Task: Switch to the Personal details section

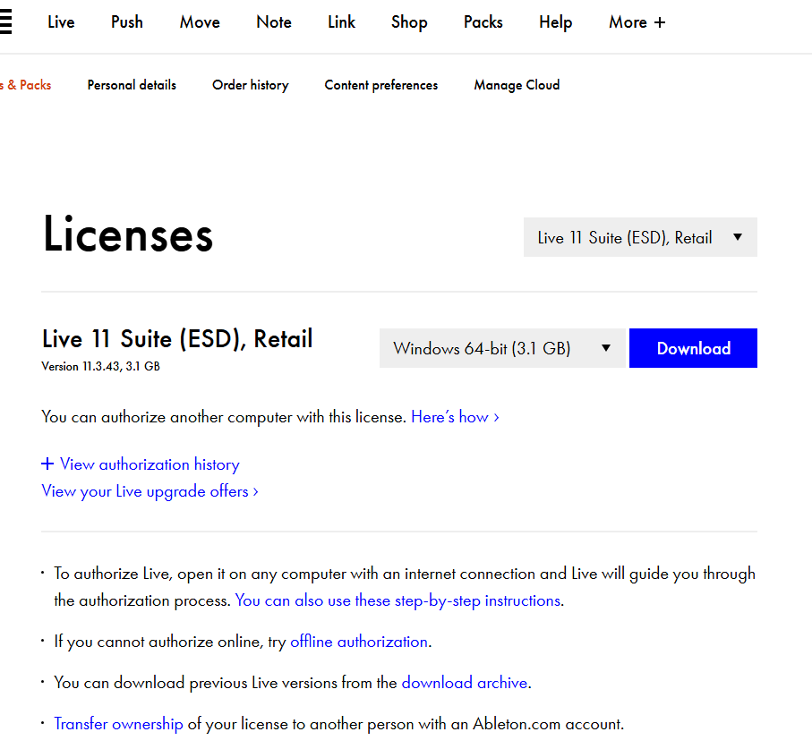Action: pos(132,84)
